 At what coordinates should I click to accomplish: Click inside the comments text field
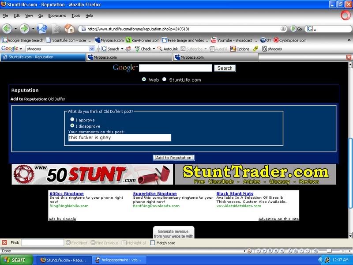[119, 137]
